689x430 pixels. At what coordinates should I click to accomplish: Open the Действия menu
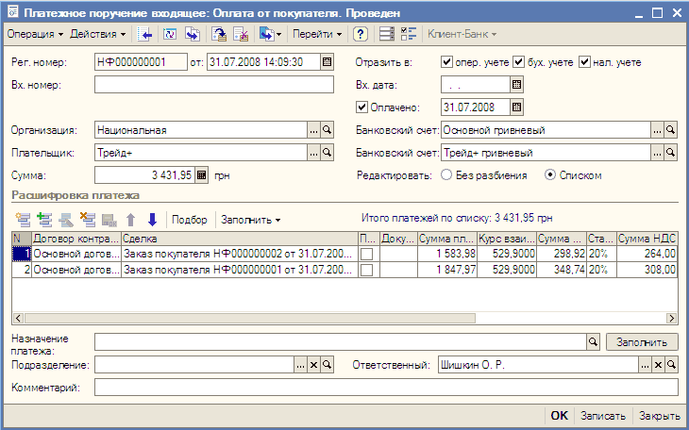coord(98,34)
